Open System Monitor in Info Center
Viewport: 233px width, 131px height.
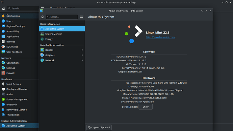click(62, 34)
